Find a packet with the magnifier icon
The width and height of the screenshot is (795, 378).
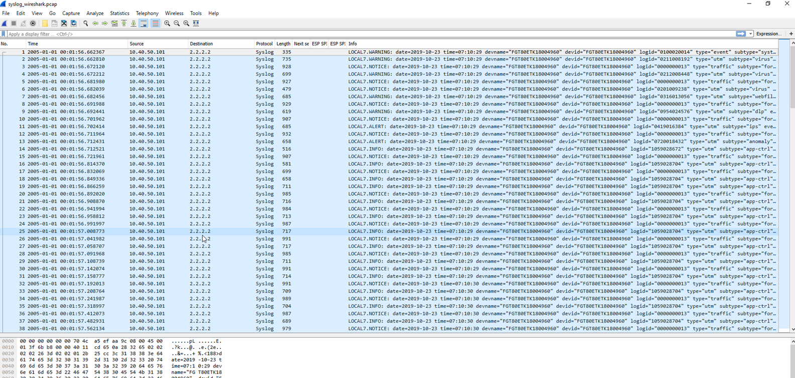click(85, 23)
